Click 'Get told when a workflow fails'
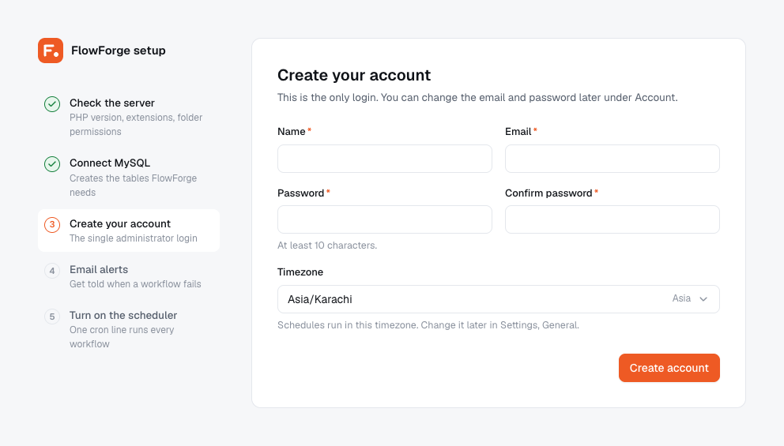 [135, 284]
